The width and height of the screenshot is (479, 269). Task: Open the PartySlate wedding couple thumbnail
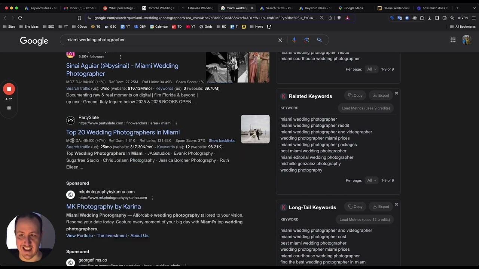[x=255, y=129]
